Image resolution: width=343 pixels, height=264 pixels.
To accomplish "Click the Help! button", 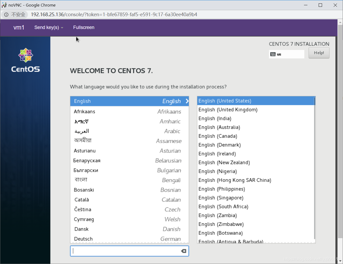I will [319, 53].
